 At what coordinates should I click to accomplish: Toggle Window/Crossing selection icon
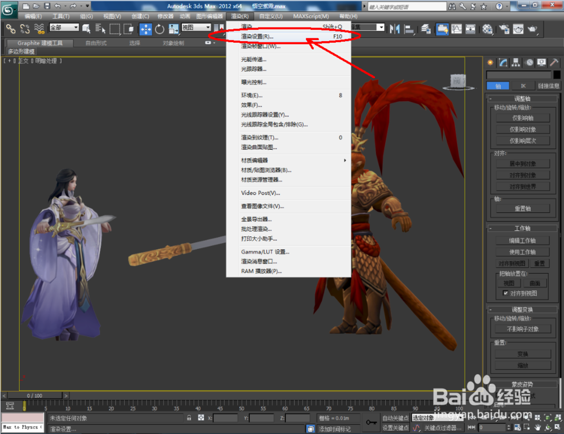[x=129, y=29]
